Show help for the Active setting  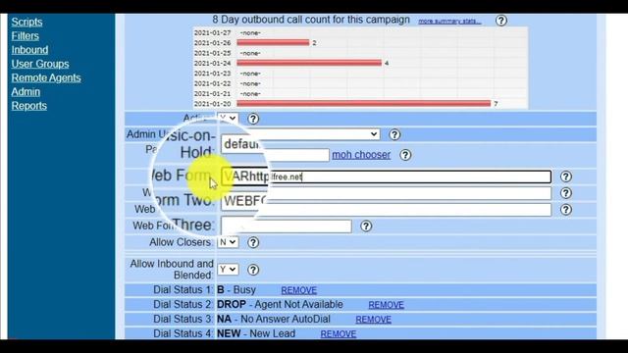253,119
